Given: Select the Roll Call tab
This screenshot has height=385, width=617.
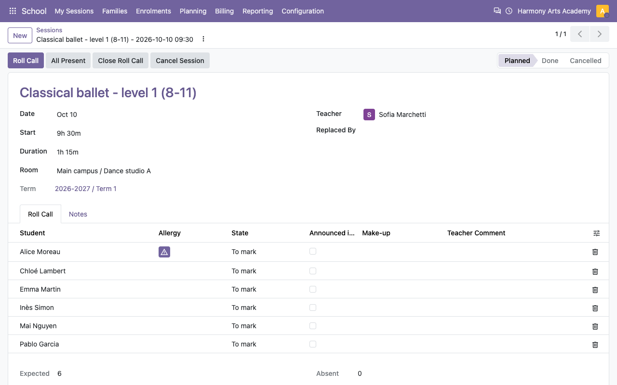Looking at the screenshot, I should tap(40, 214).
